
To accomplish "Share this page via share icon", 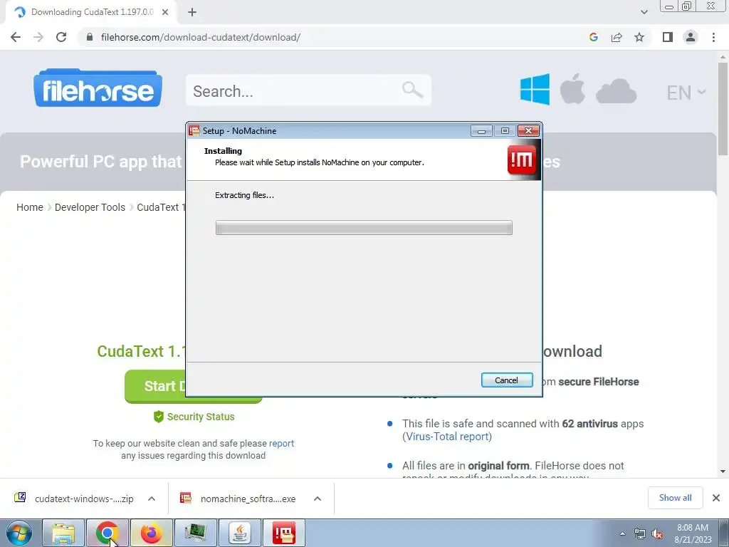I will pos(617,37).
